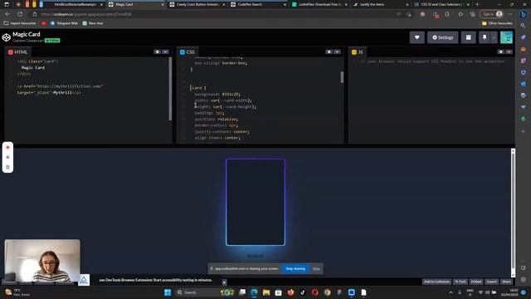Screen dimensions: 531x299
Task: Click the CodePen logo icon
Action: (6, 37)
